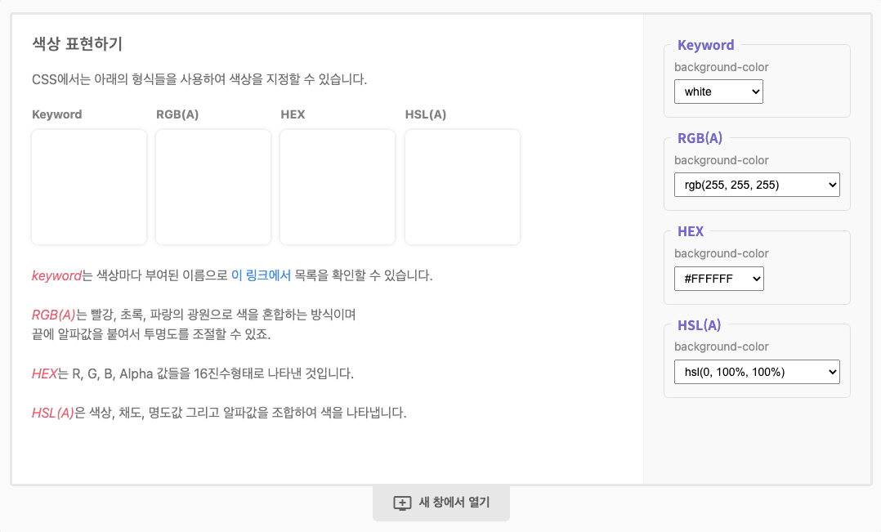Image resolution: width=881 pixels, height=532 pixels.
Task: Pick the HSL(A) color preview box
Action: pyautogui.click(x=463, y=187)
